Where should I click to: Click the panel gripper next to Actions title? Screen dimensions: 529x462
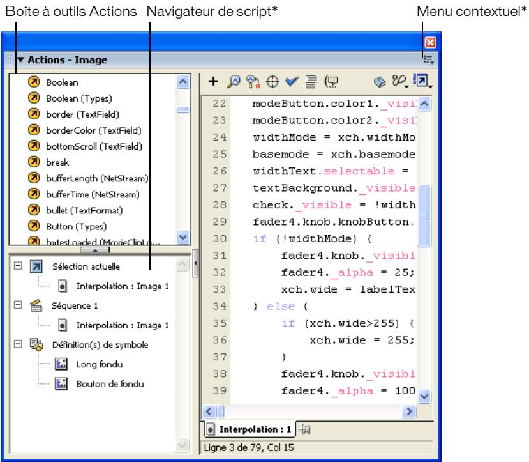[x=10, y=60]
